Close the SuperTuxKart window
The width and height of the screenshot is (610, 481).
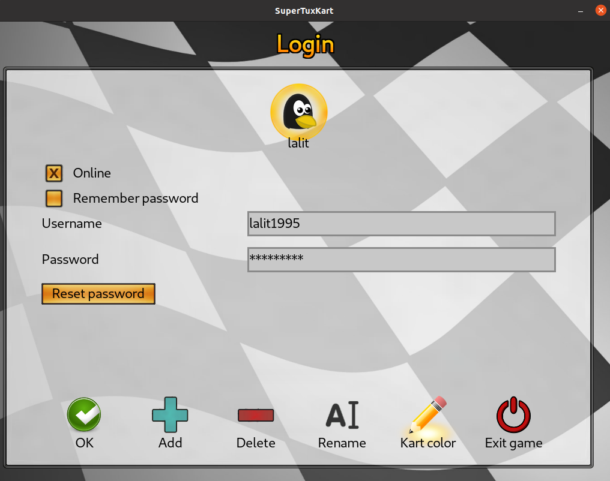(600, 10)
